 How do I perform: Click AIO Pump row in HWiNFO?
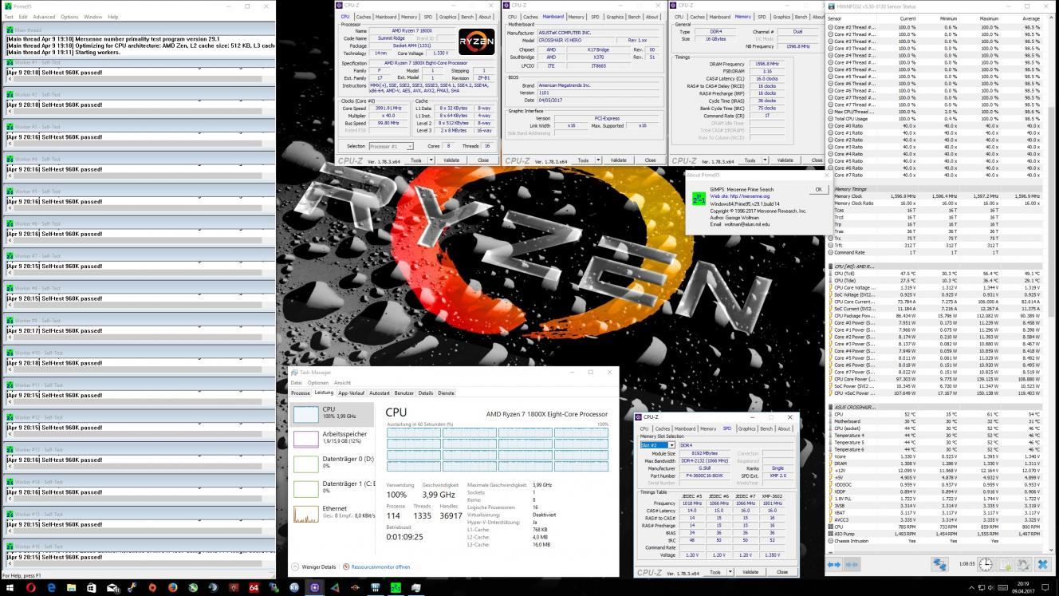[x=937, y=534]
